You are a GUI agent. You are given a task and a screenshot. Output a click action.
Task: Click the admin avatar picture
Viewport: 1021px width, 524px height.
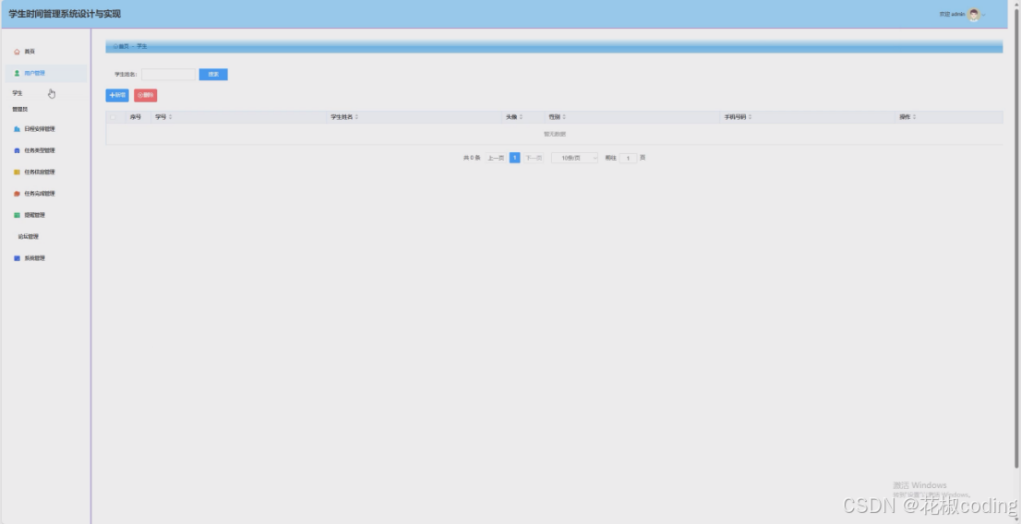(x=974, y=15)
